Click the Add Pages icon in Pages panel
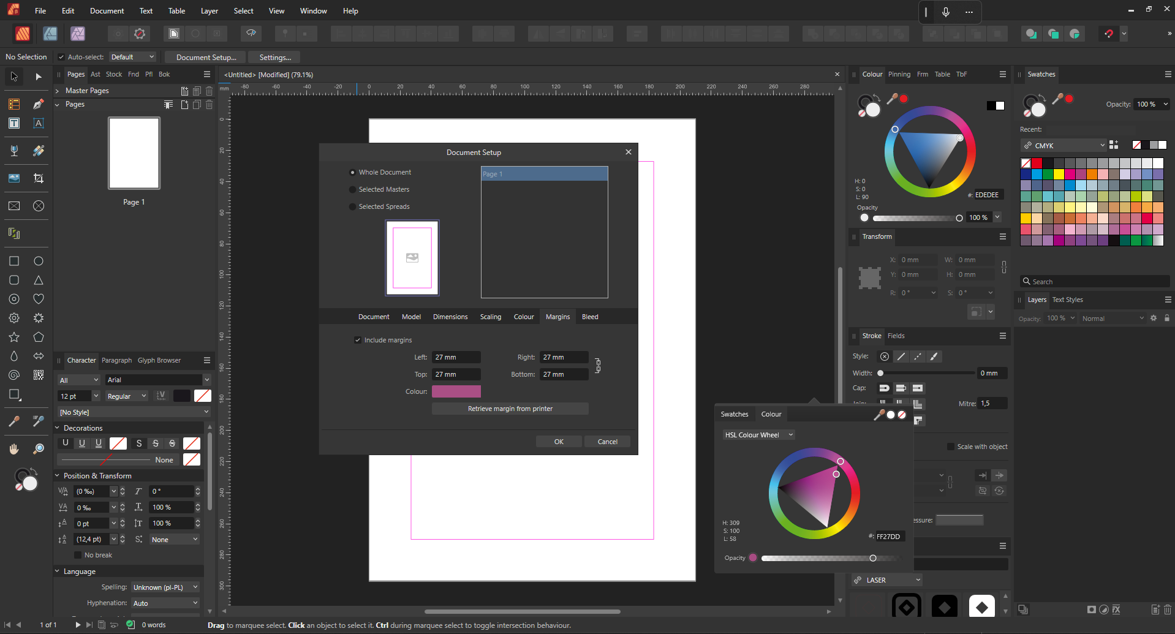 pyautogui.click(x=184, y=105)
